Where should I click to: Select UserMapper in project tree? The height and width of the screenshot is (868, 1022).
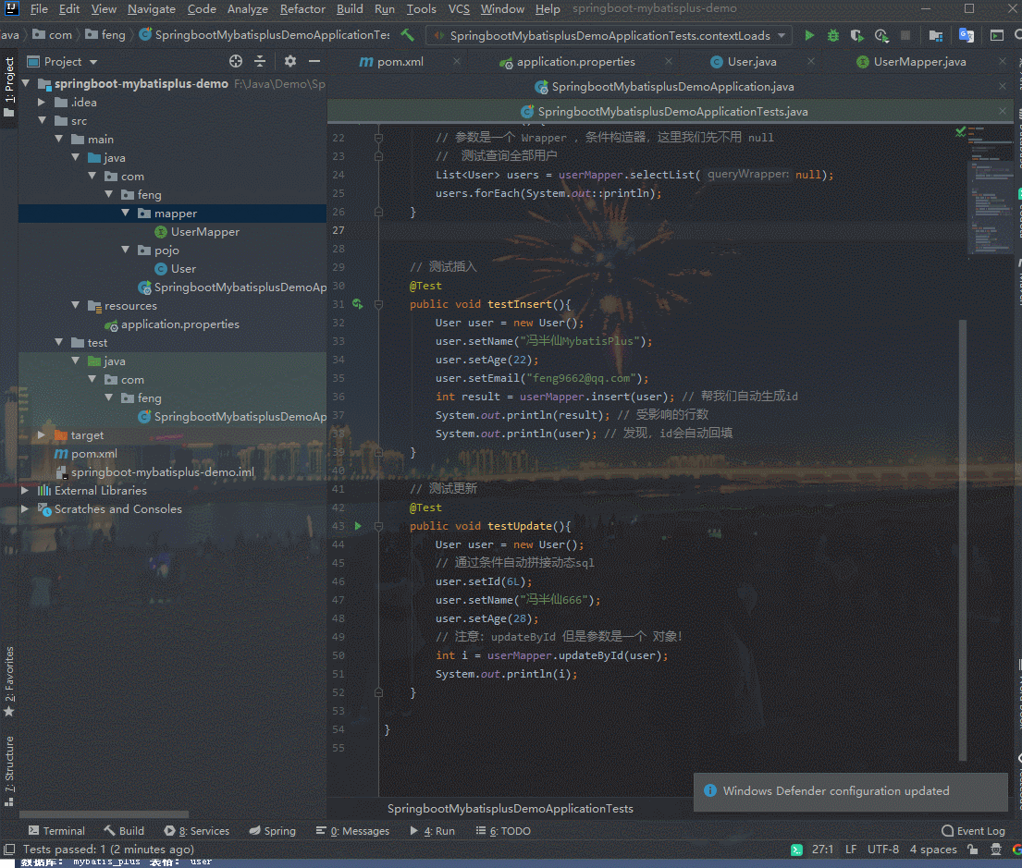tap(204, 232)
